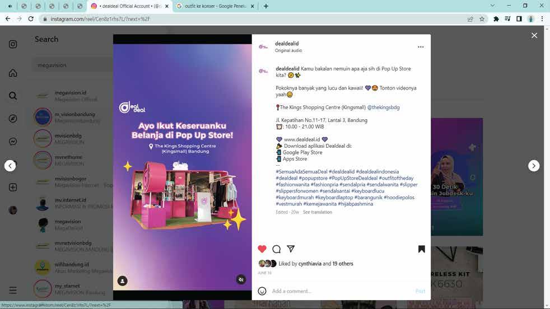Go to the next post arrow

(534, 166)
